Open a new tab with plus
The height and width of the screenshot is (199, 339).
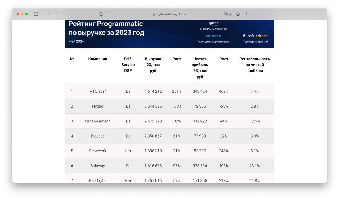click(x=246, y=14)
